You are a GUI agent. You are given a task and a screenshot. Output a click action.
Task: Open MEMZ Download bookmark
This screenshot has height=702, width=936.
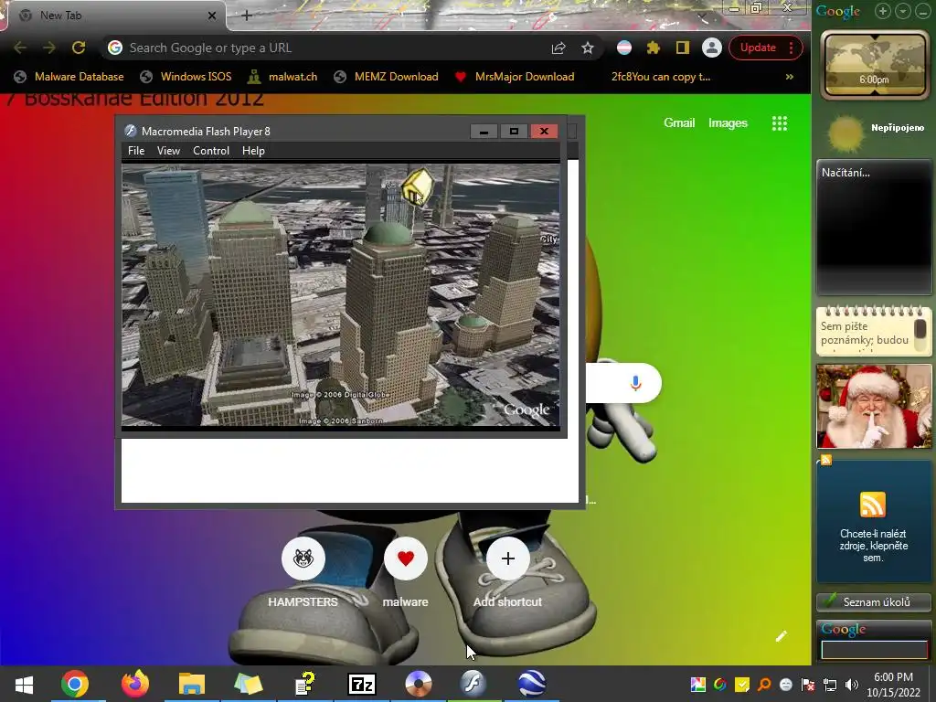(387, 77)
